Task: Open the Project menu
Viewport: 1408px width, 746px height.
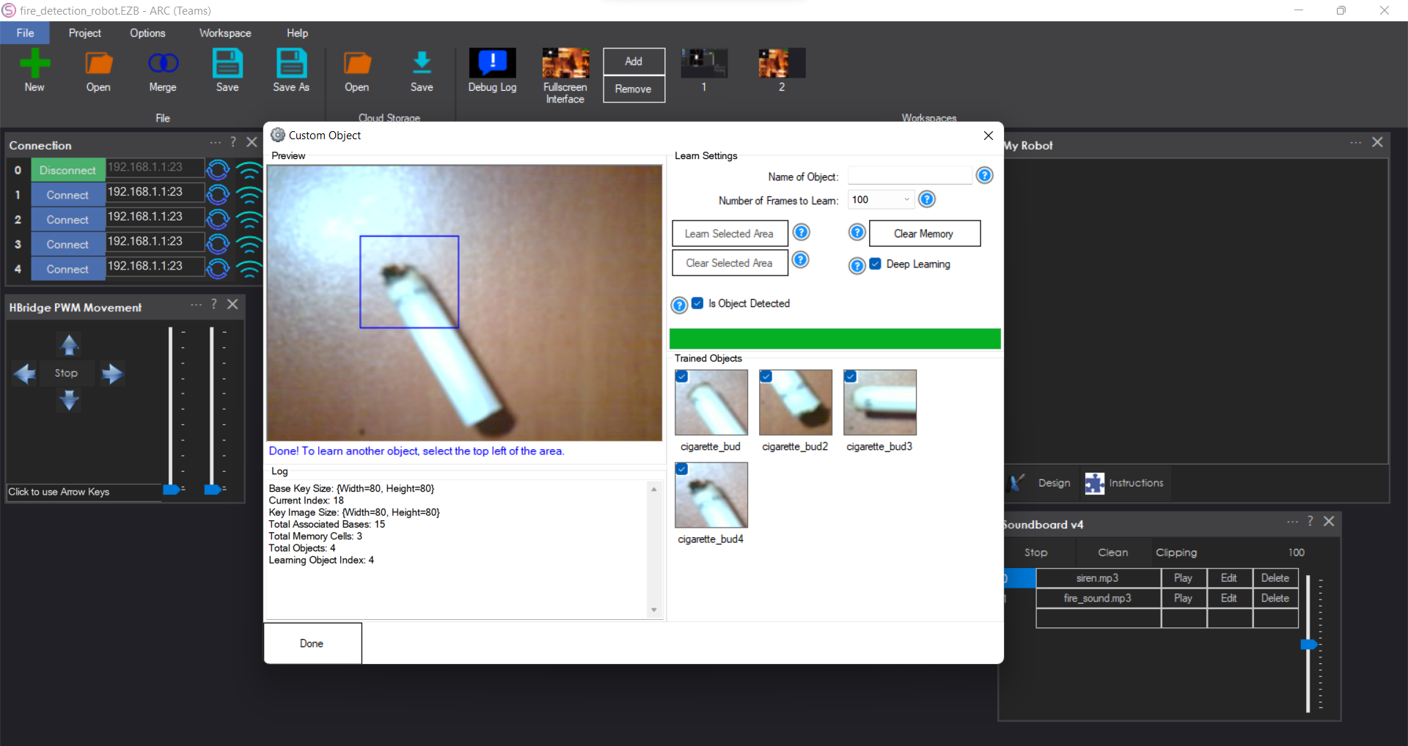Action: click(84, 32)
